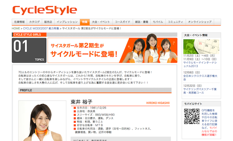Image resolution: width=233 pixels, height=141 pixels.
Task: Click the 特技：料理、歌うこと line
Action: 90,122
